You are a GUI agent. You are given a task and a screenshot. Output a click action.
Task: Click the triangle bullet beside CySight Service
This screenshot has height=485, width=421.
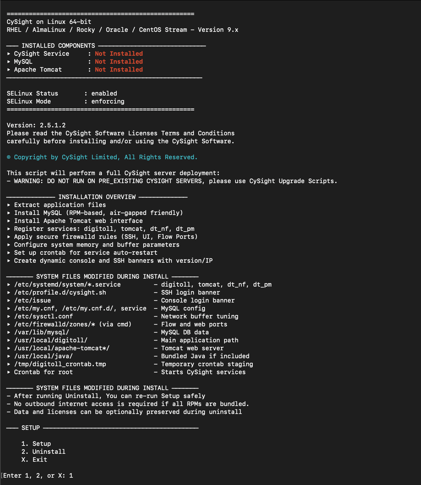tap(9, 54)
